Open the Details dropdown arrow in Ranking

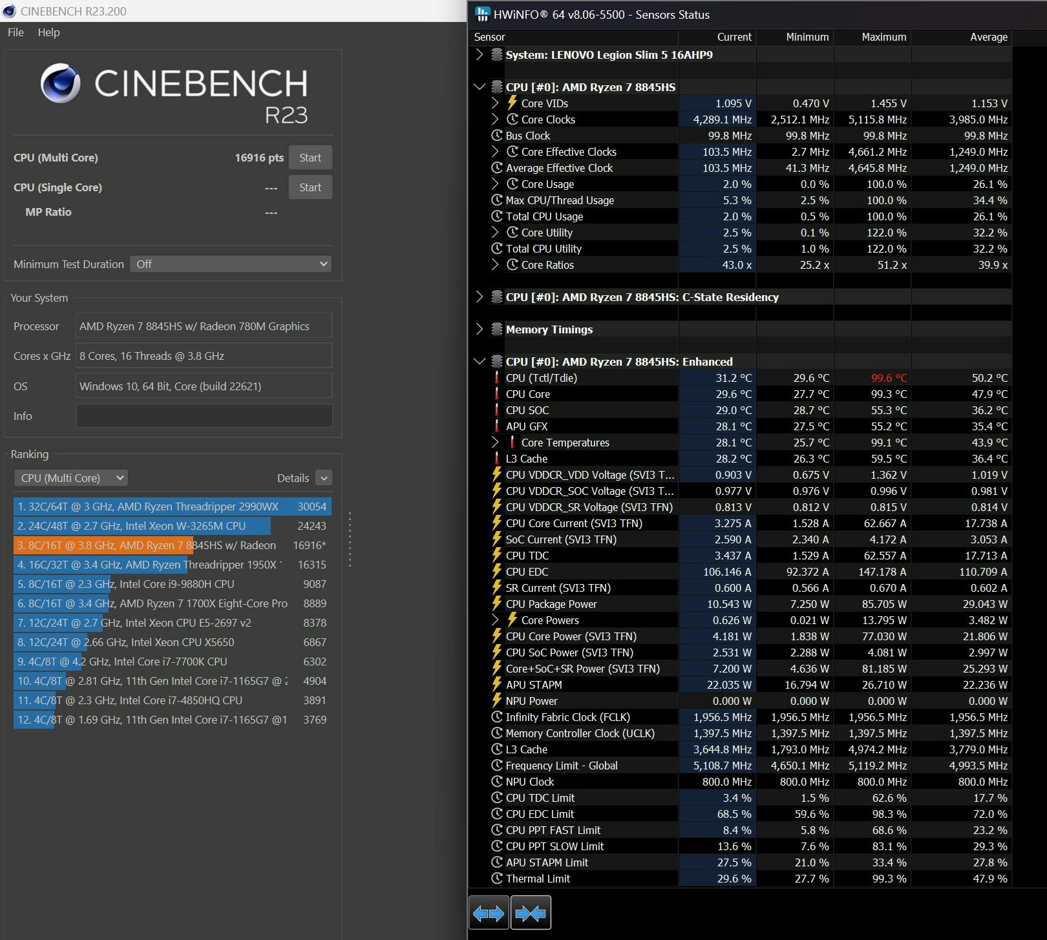[x=324, y=478]
